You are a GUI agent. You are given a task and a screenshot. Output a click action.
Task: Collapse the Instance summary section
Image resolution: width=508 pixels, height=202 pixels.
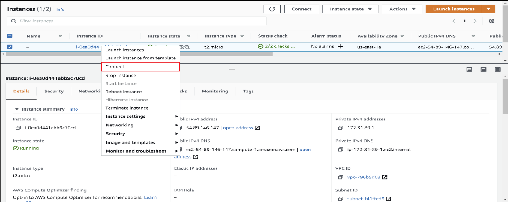coord(17,109)
